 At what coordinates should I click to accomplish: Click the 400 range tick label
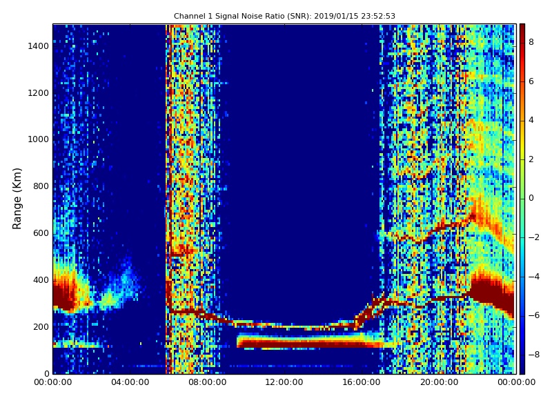tap(41, 280)
